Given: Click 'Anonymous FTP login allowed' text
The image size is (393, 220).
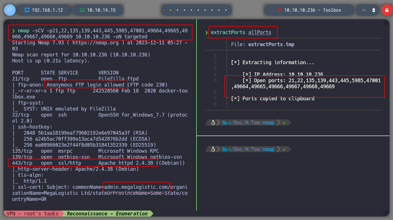Looking at the screenshot, I should click(x=85, y=85).
